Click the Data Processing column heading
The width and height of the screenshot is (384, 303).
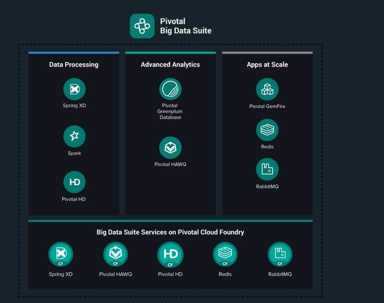point(74,65)
